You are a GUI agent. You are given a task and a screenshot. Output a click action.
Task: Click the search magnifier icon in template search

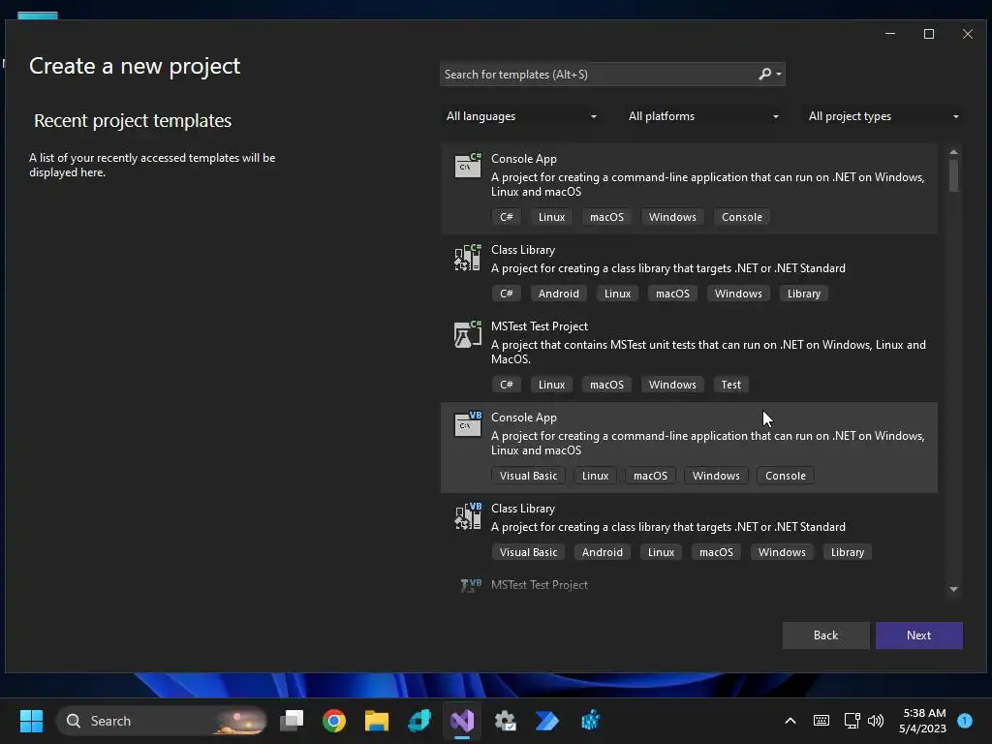pos(764,74)
